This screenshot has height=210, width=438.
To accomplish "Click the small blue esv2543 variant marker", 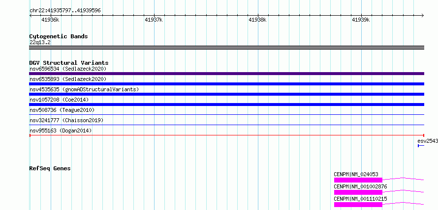I will pyautogui.click(x=421, y=146).
